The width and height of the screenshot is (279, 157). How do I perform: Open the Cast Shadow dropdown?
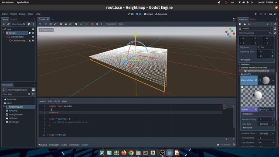coord(266,143)
